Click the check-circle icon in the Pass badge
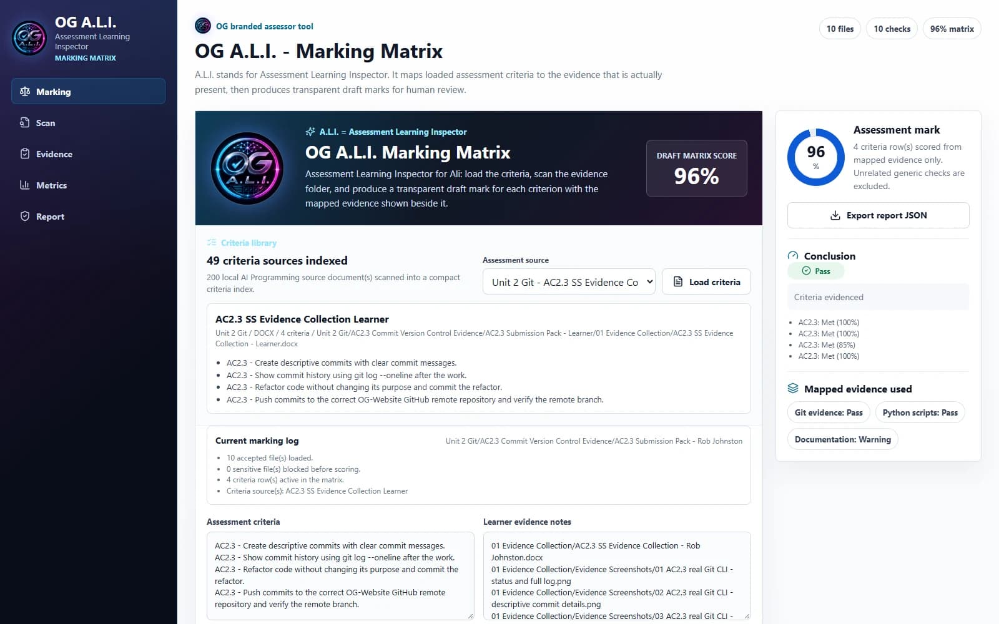 [x=806, y=271]
